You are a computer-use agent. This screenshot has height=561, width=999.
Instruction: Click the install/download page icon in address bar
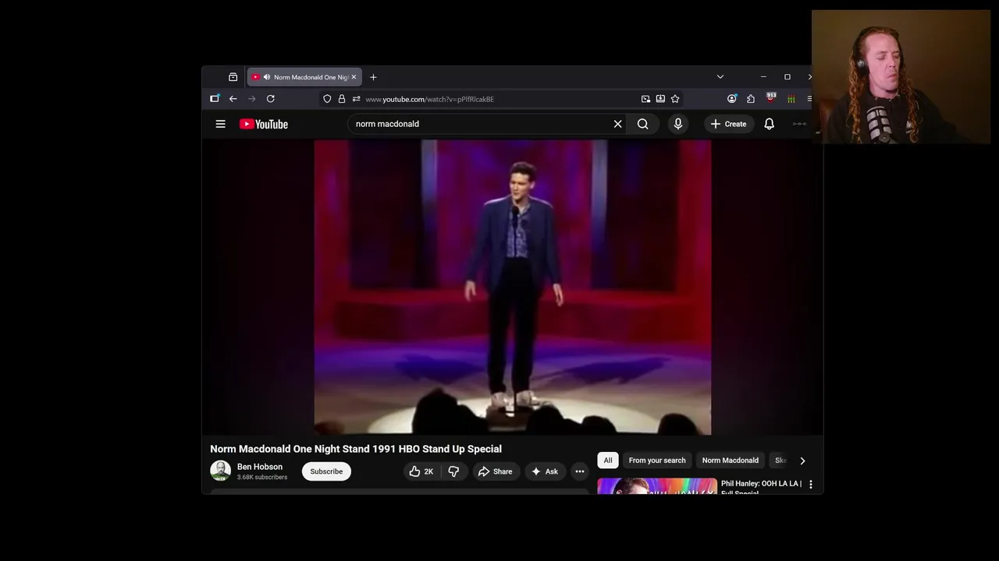click(x=660, y=99)
